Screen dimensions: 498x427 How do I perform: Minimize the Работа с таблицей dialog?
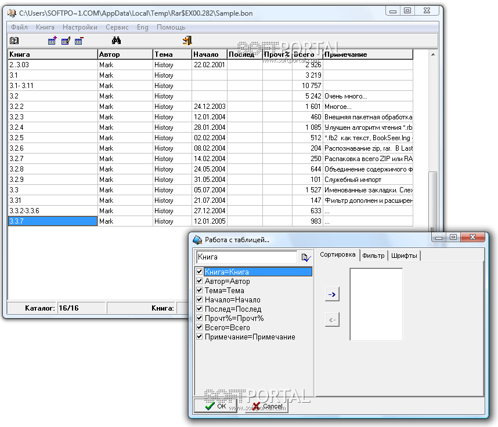439,238
